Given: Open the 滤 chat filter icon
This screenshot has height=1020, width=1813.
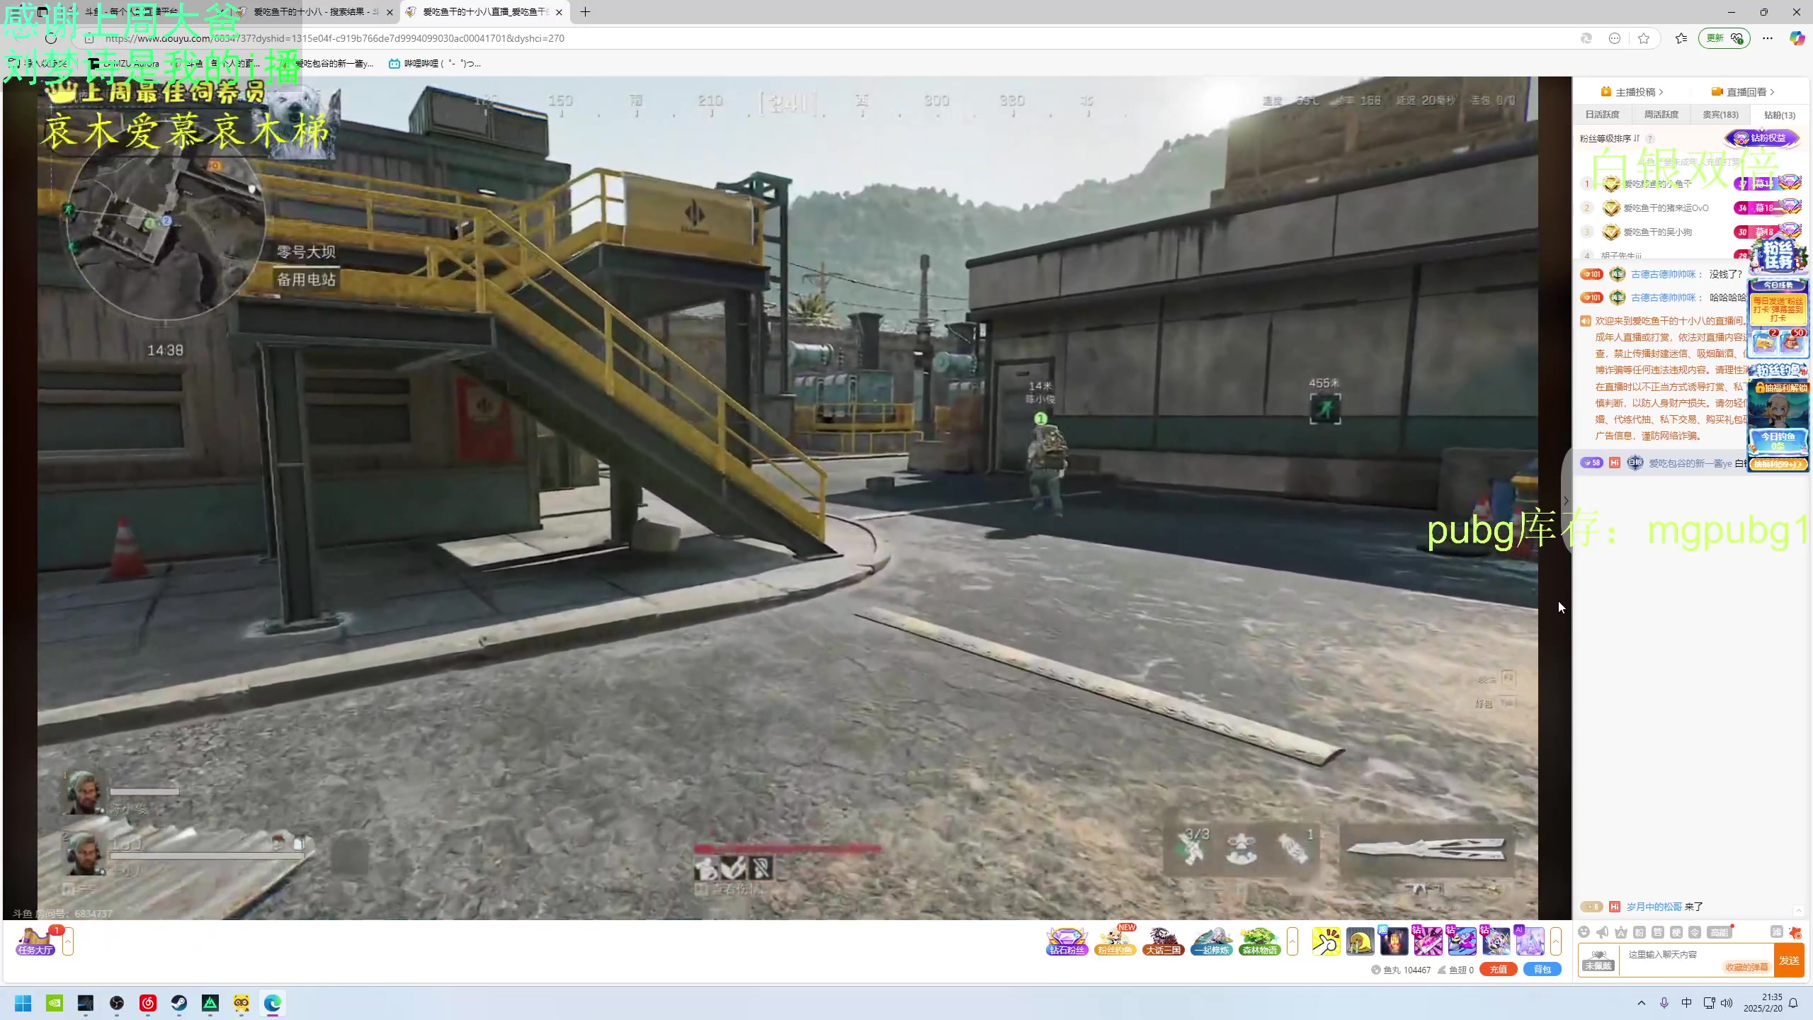Looking at the screenshot, I should pyautogui.click(x=1776, y=932).
